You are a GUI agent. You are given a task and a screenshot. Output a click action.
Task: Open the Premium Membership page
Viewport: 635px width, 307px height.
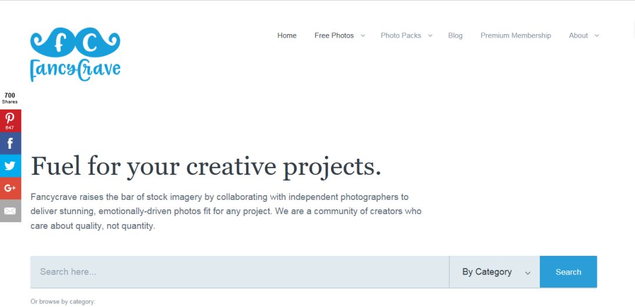coord(516,36)
